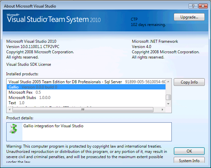The image size is (211, 168).
Task: Click the Upgrade... button
Action: click(x=189, y=17)
